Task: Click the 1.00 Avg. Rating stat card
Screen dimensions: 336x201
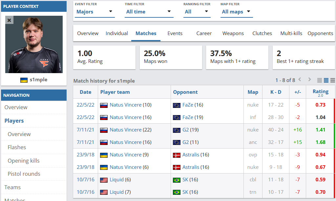Action: pyautogui.click(x=104, y=57)
